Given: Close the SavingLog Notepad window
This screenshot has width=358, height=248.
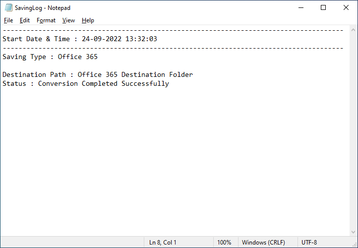Looking at the screenshot, I should [x=346, y=7].
